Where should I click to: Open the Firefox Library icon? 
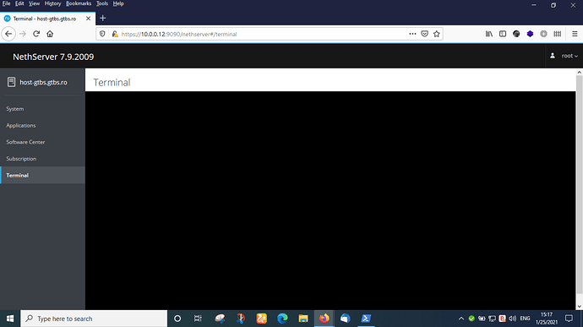coord(489,34)
